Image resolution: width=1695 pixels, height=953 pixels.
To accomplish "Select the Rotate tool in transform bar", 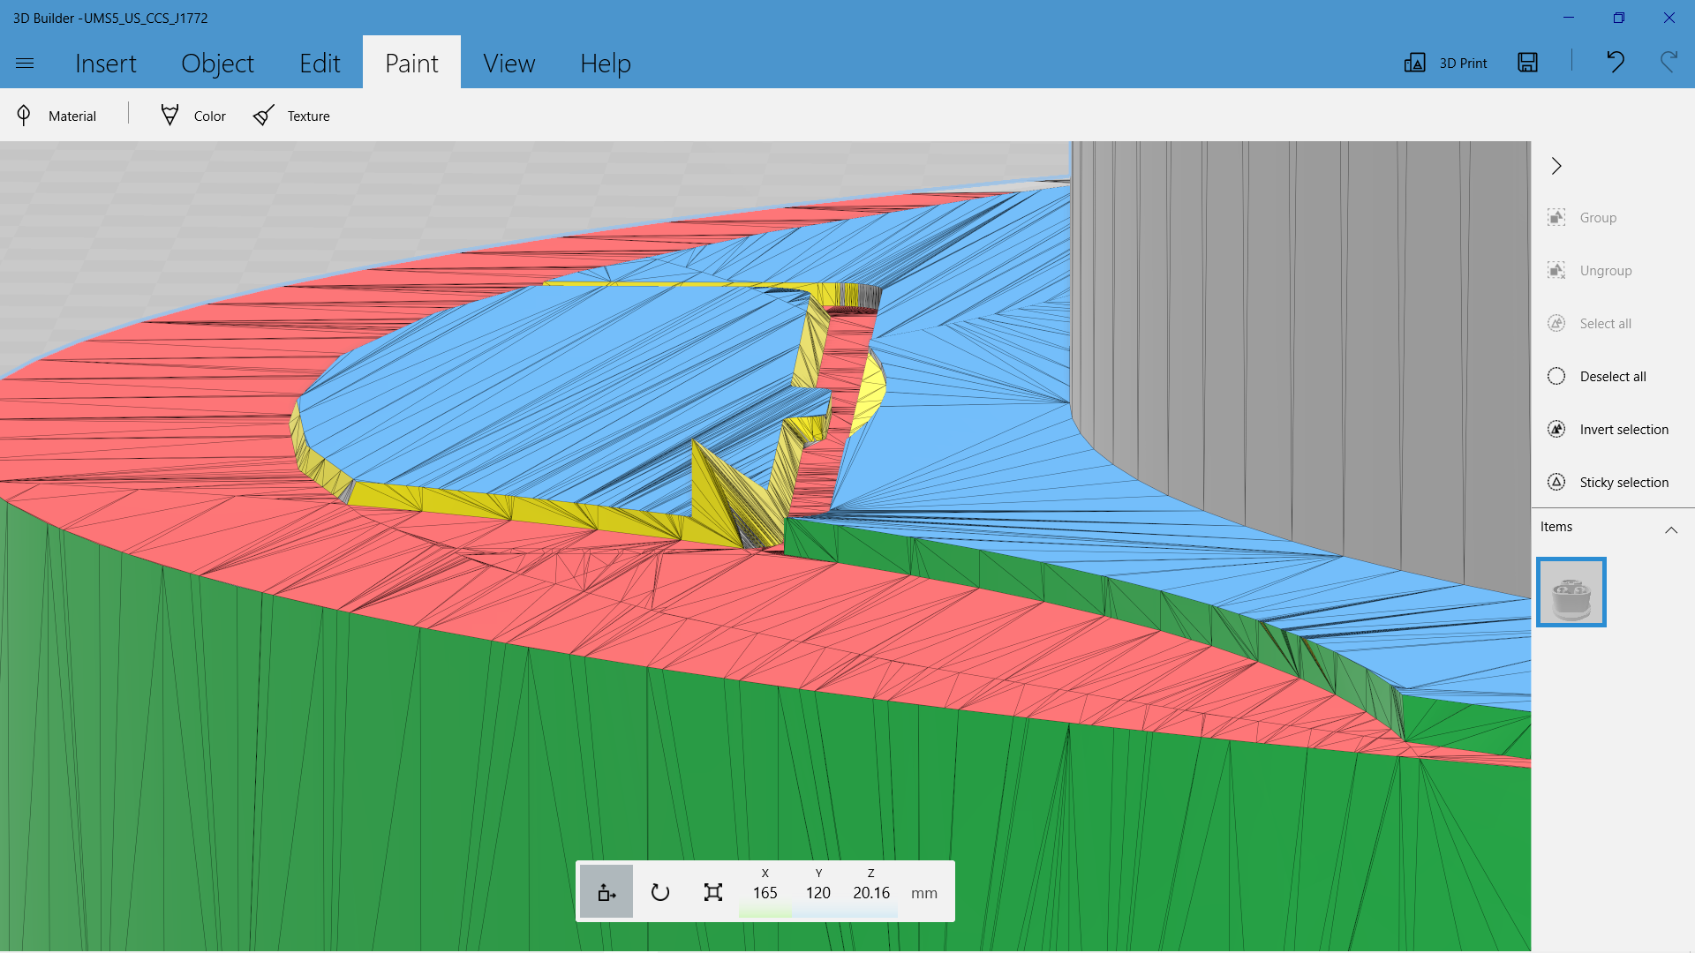I will 659,891.
